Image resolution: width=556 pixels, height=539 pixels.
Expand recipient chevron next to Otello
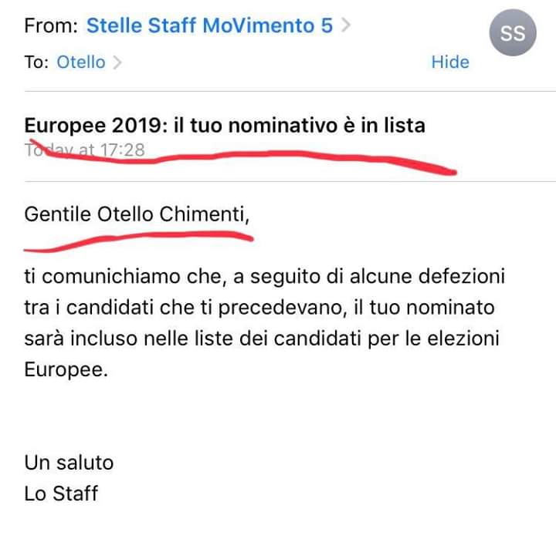[117, 62]
